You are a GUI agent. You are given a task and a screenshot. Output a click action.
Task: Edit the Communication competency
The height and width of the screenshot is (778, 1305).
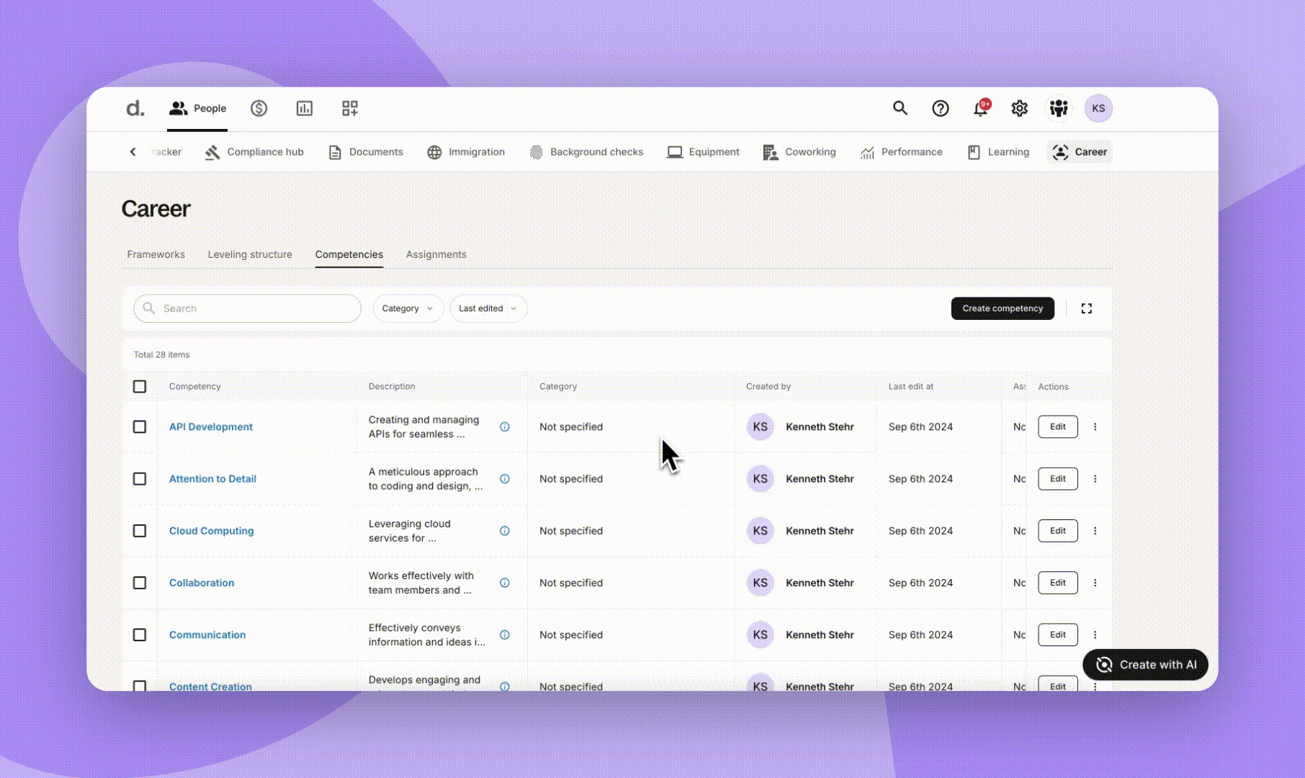(x=1058, y=635)
